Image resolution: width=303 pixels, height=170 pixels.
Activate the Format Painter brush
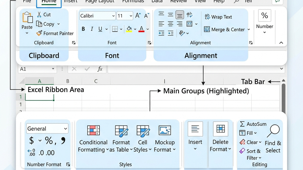click(39, 33)
